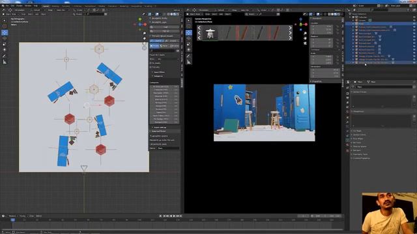Select the Measure tool in the camera viewport toolbar
The width and height of the screenshot is (417, 234).
pyautogui.click(x=188, y=62)
